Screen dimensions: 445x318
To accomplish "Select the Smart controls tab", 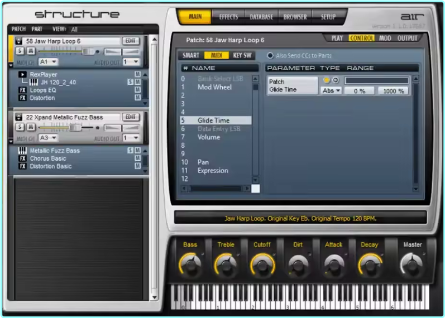I will coord(191,55).
